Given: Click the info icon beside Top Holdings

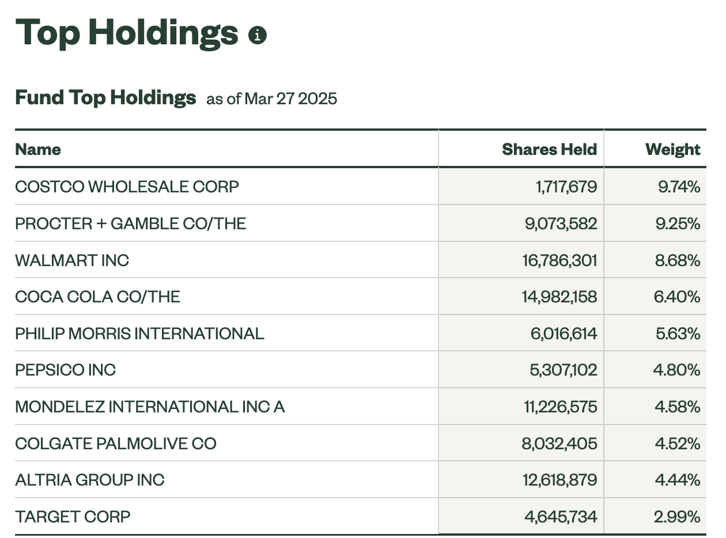Looking at the screenshot, I should [x=258, y=36].
